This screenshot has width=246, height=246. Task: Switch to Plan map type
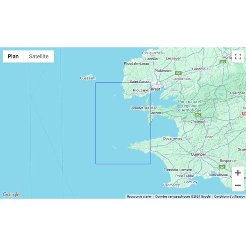click(13, 57)
